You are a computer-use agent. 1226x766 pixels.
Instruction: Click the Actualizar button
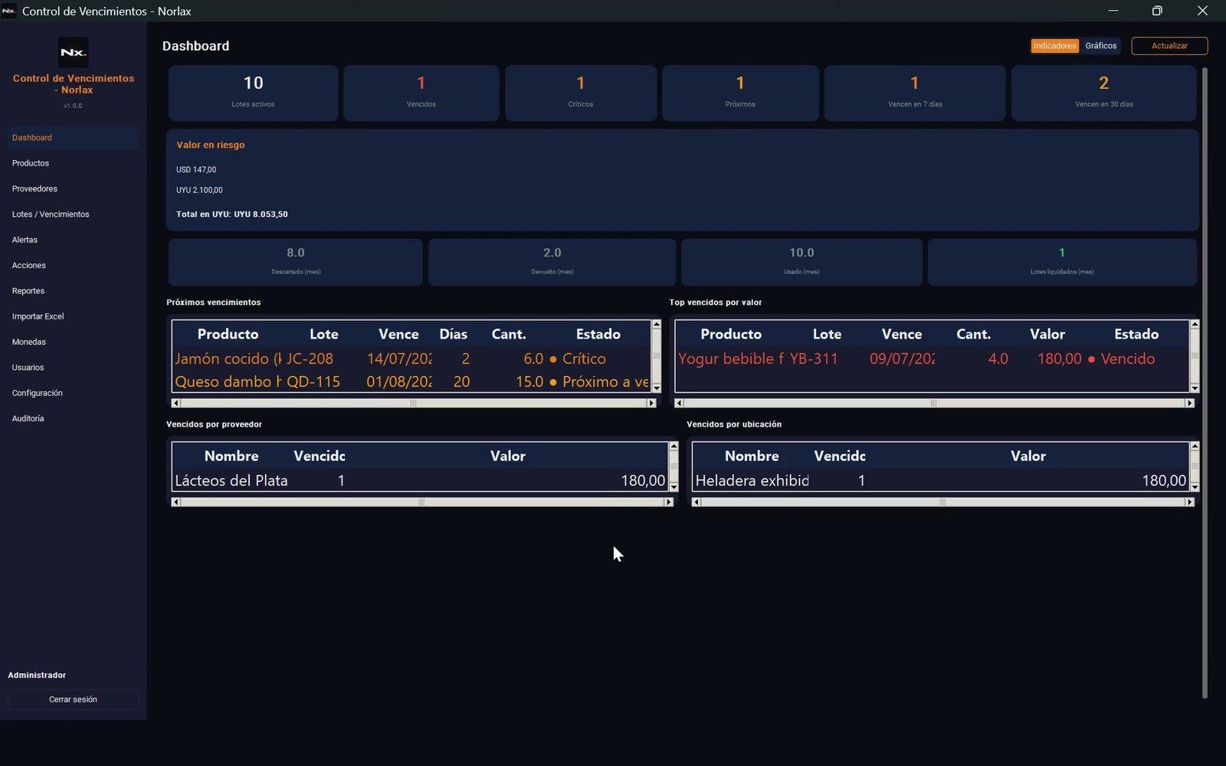(1169, 46)
